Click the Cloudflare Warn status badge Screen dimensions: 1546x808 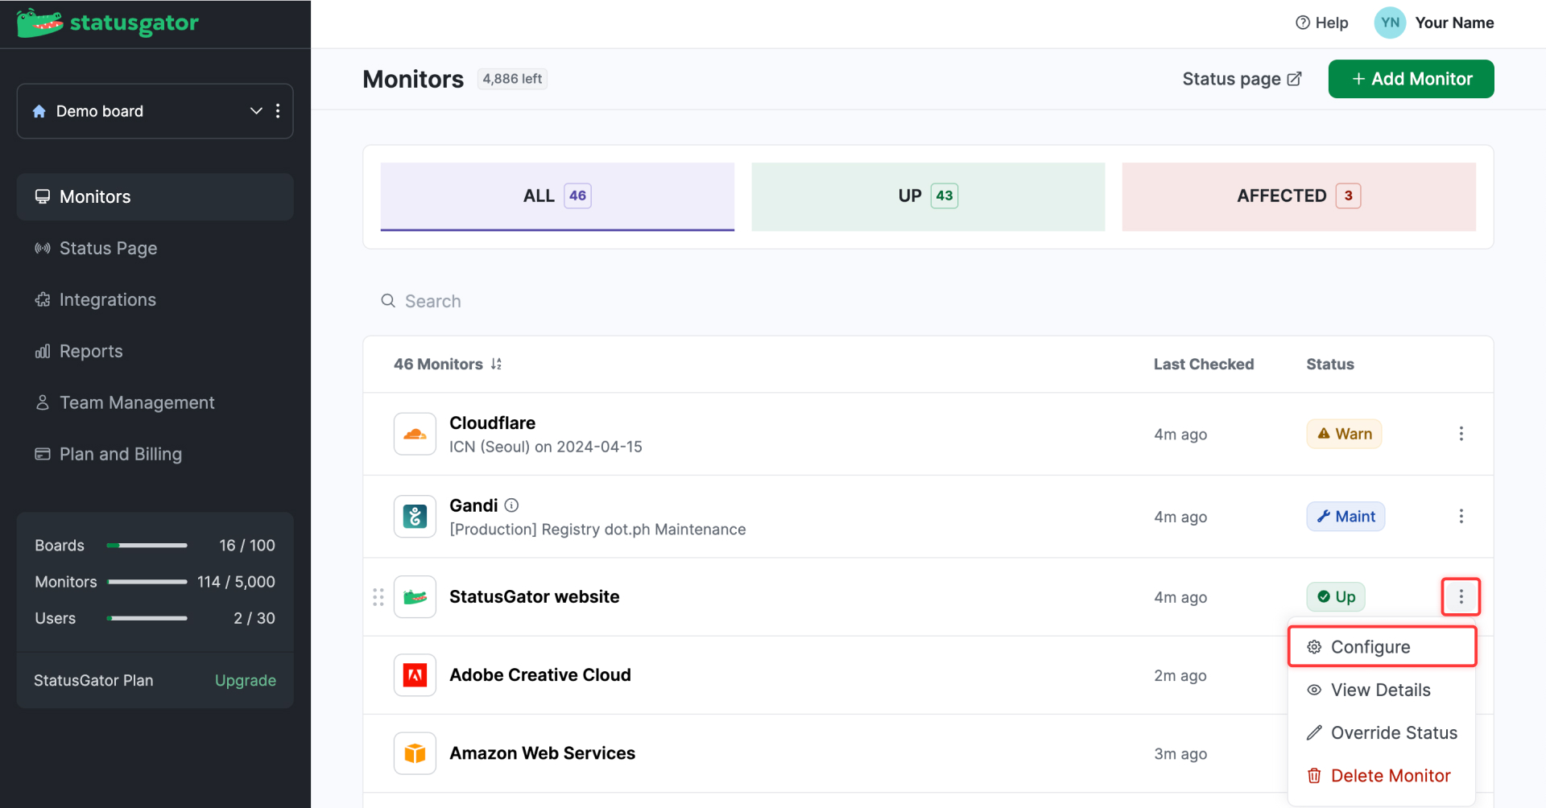[x=1344, y=434]
